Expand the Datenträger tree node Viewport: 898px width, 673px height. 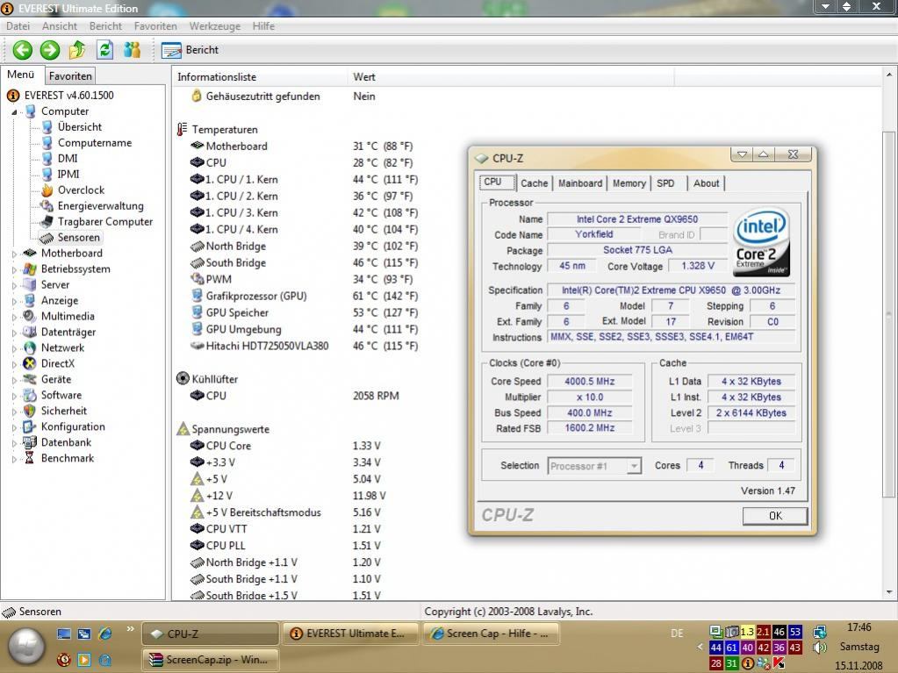tap(14, 333)
